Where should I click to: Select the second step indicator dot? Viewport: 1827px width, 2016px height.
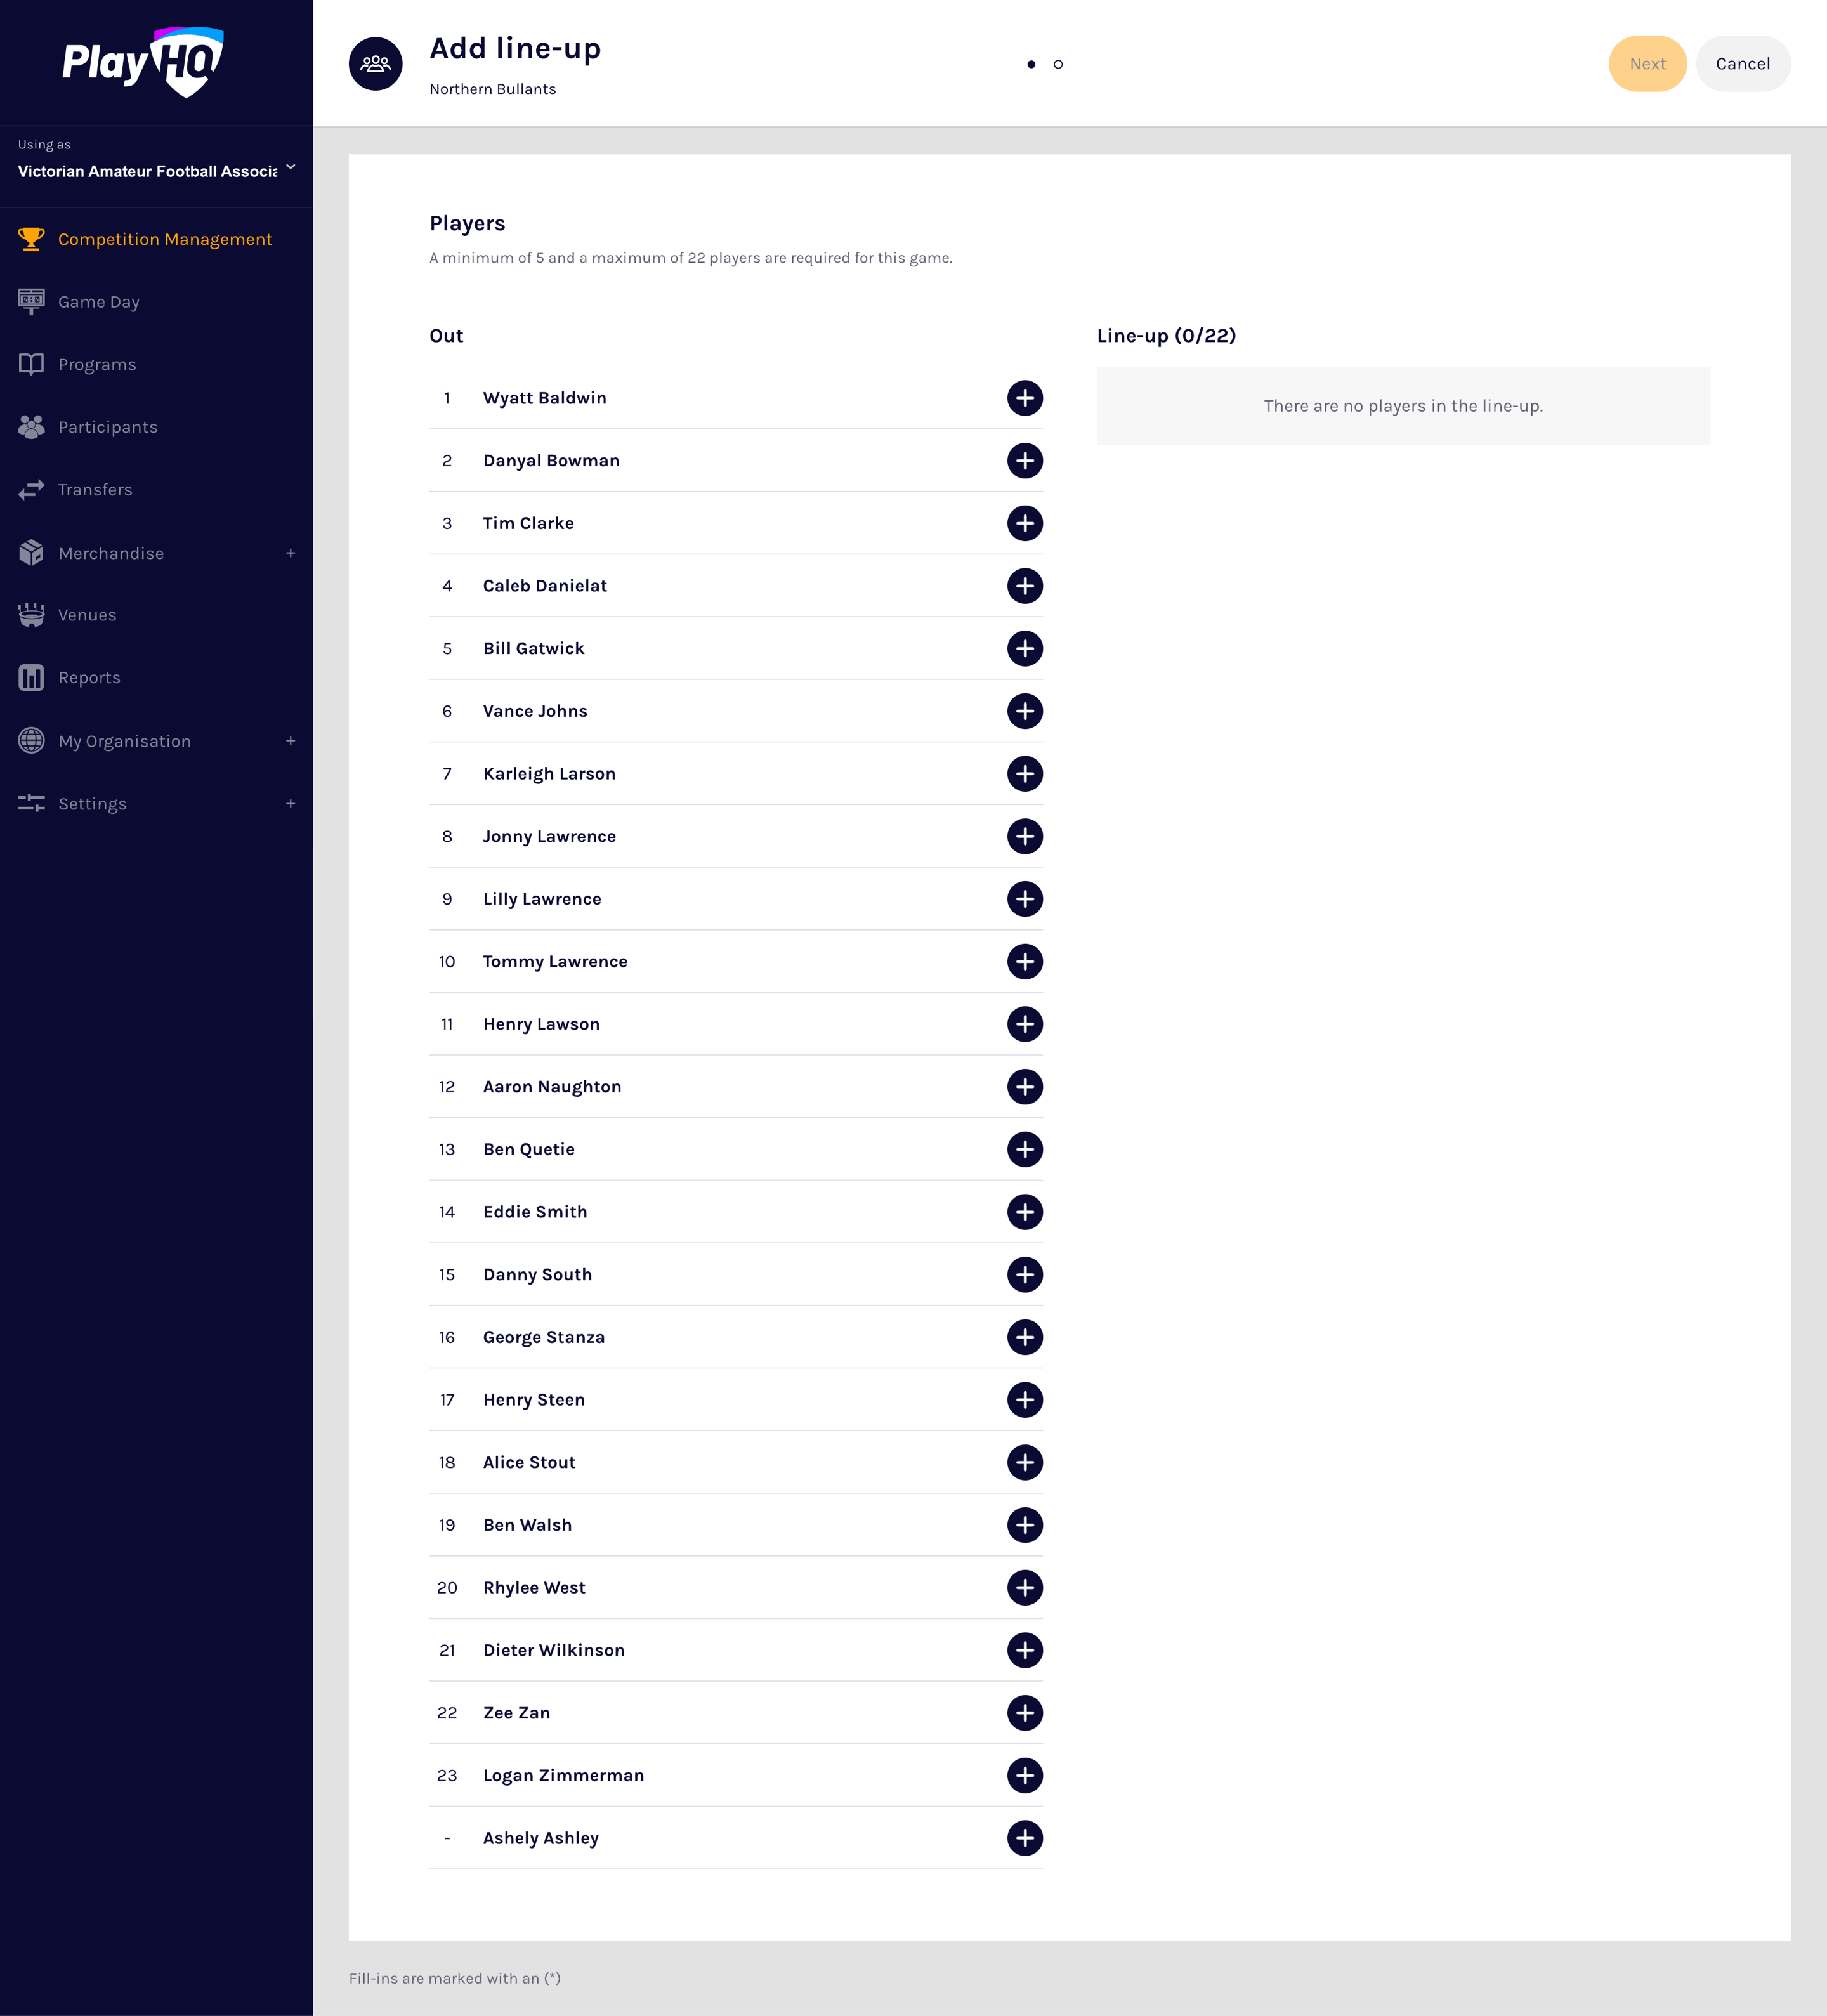point(1058,64)
